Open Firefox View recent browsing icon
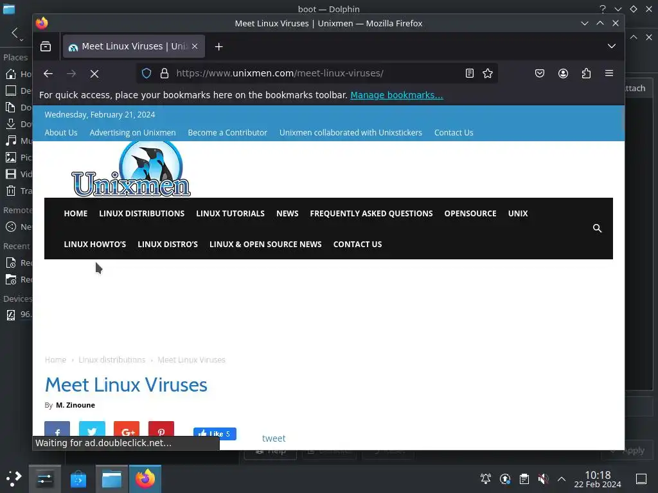This screenshot has width=658, height=493. coord(46,46)
